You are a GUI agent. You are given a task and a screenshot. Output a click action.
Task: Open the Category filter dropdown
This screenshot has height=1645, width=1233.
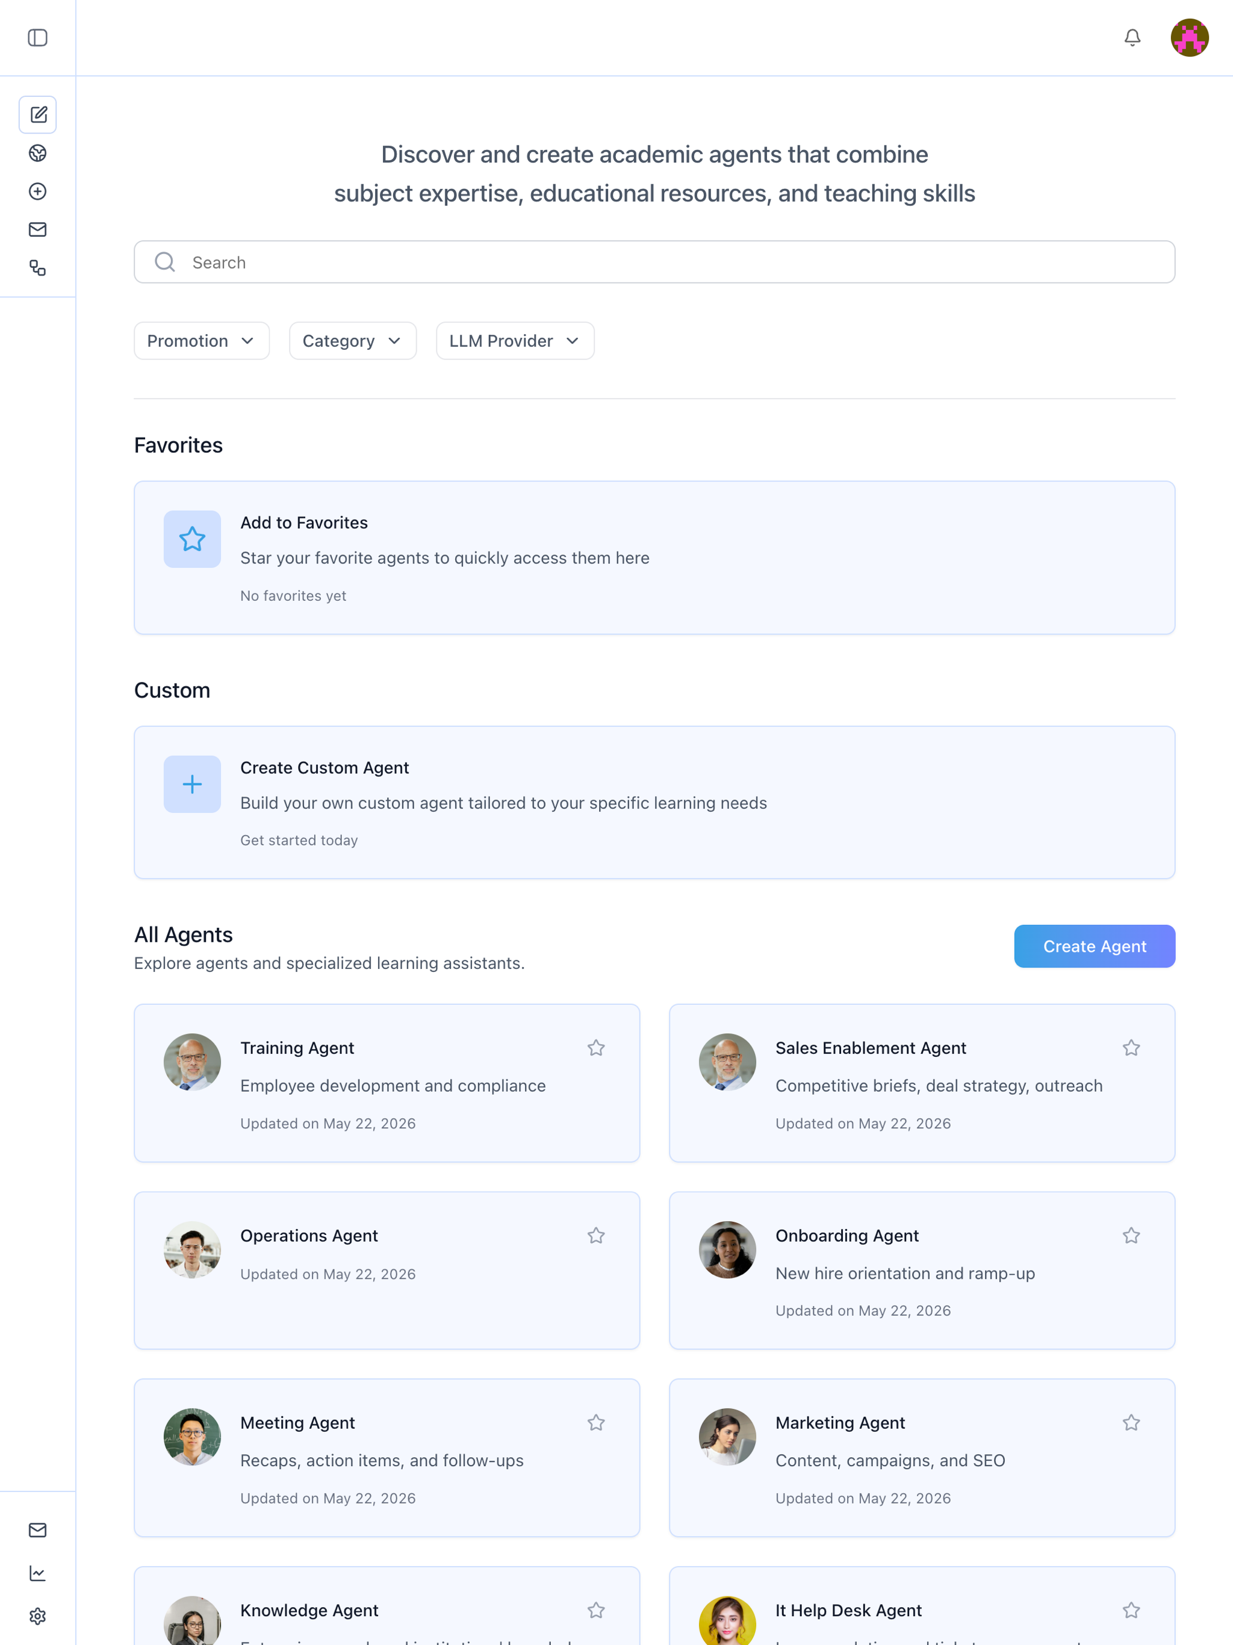tap(352, 341)
